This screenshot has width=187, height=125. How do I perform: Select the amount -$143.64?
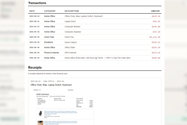pos(156,52)
